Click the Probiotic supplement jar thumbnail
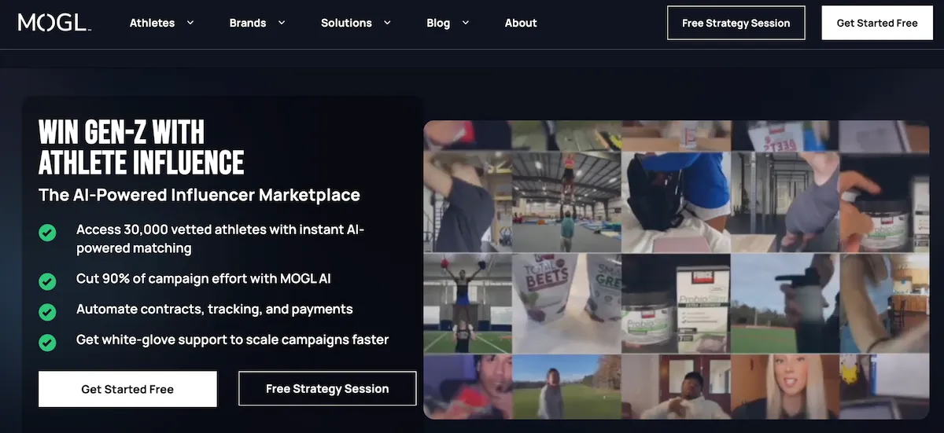Screen dimensions: 944x433 (675, 303)
